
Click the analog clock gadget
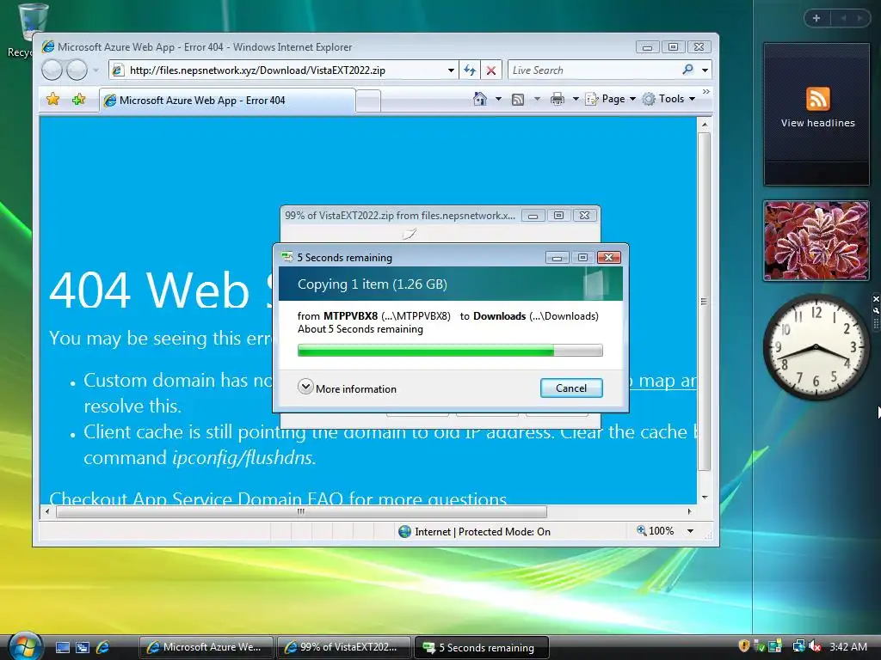(x=816, y=347)
